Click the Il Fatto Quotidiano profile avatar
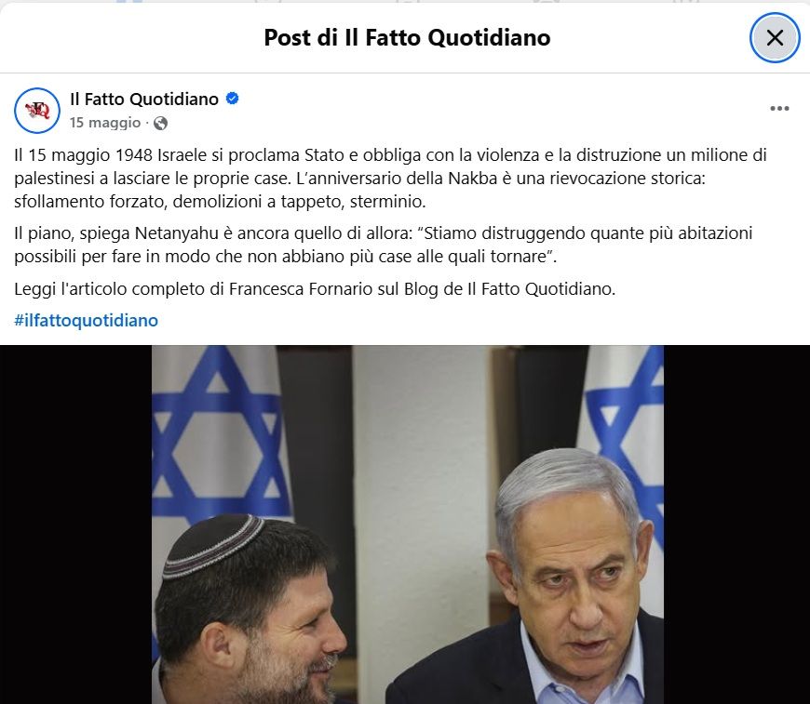This screenshot has width=810, height=704. [x=37, y=111]
